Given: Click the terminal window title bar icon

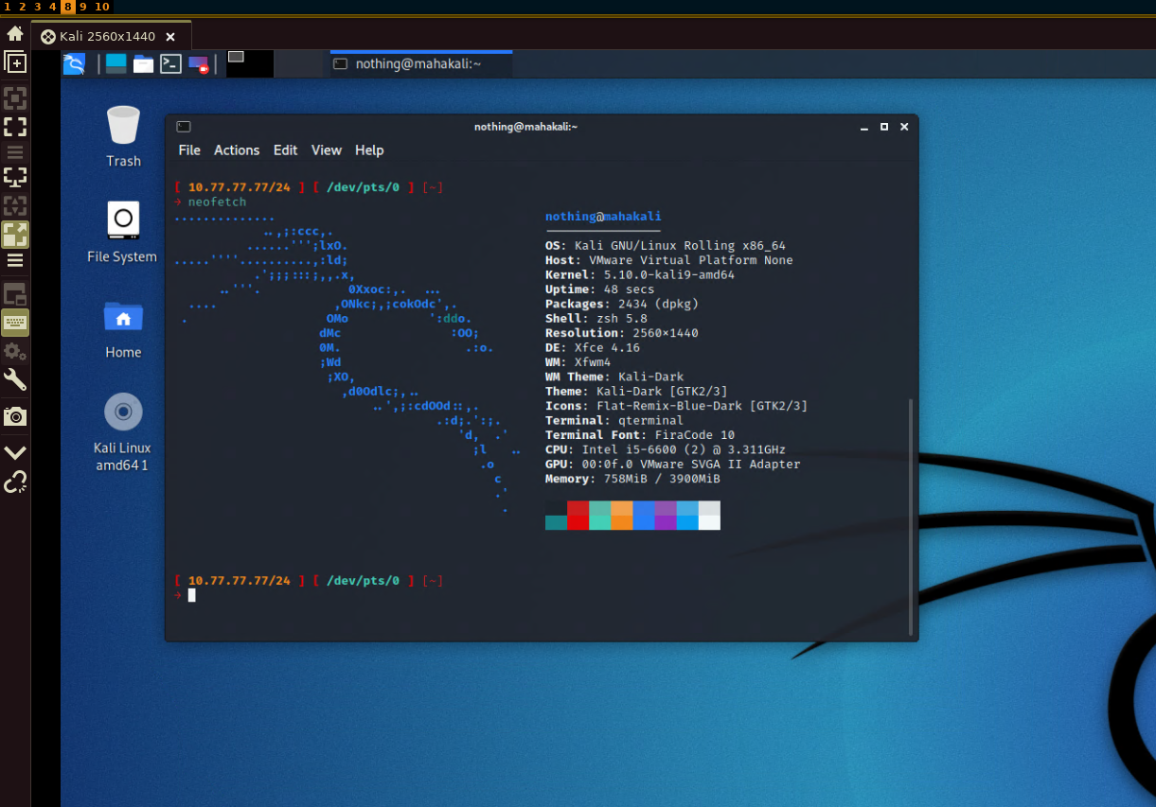Looking at the screenshot, I should [184, 127].
